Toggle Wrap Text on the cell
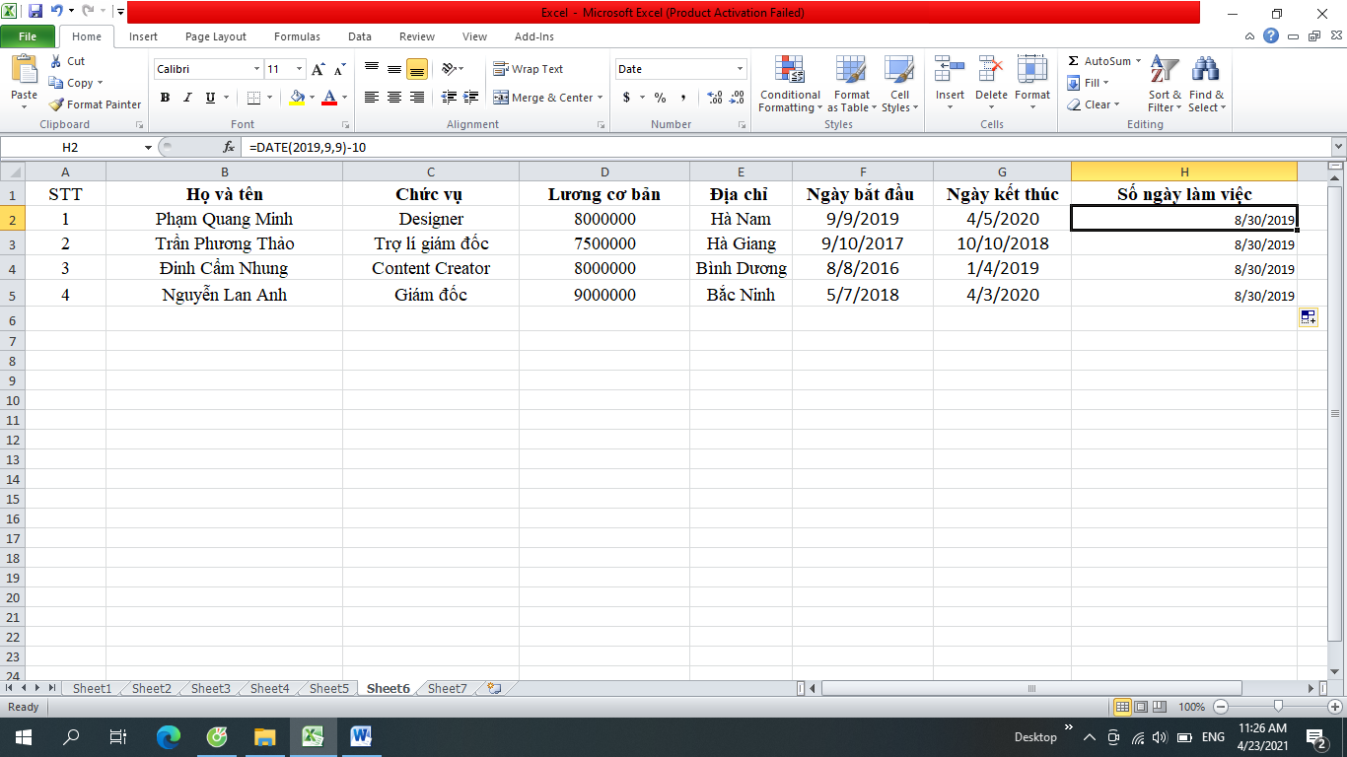This screenshot has height=757, width=1347. coord(529,69)
